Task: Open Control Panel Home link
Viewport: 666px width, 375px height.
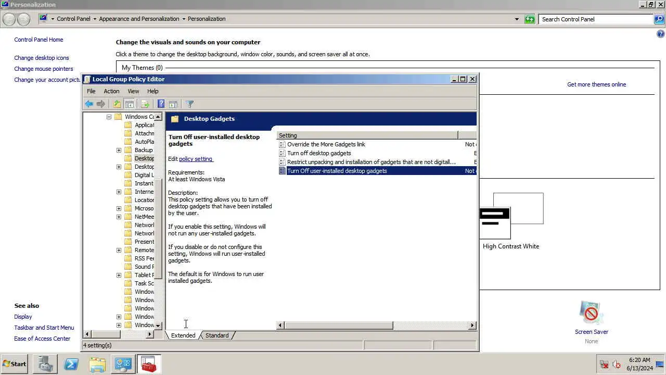Action: [39, 40]
